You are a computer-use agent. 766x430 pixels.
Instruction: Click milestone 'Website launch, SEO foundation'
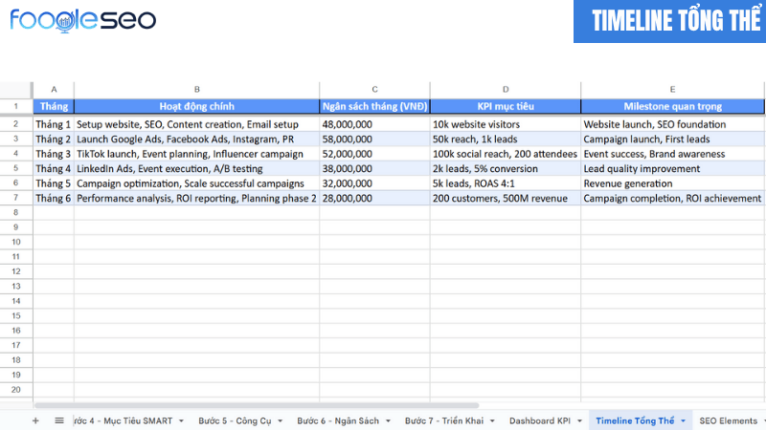pos(673,124)
